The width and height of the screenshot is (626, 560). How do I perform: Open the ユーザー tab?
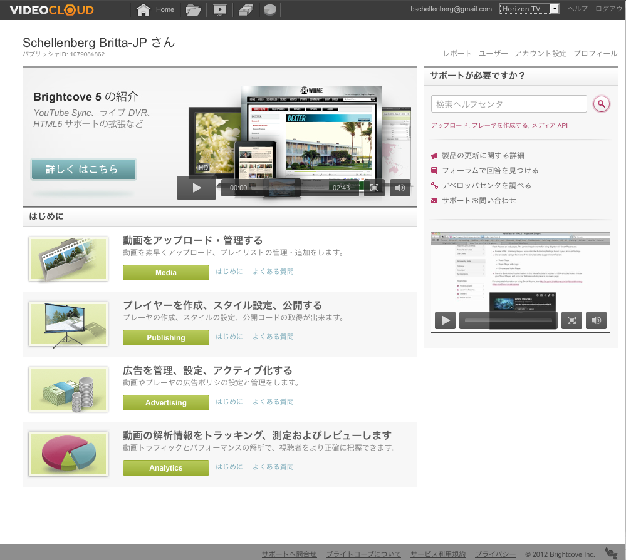pyautogui.click(x=493, y=53)
